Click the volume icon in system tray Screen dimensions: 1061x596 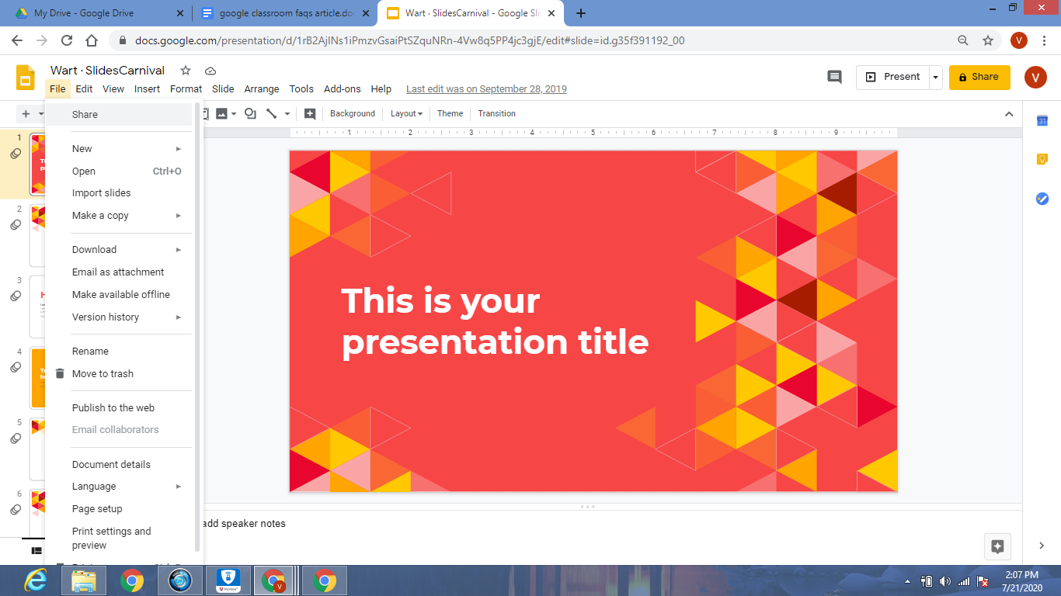click(945, 581)
